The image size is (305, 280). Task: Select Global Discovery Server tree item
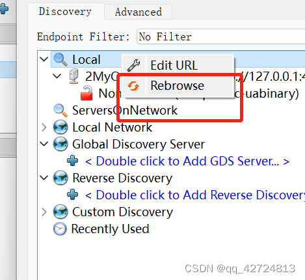[x=139, y=144]
